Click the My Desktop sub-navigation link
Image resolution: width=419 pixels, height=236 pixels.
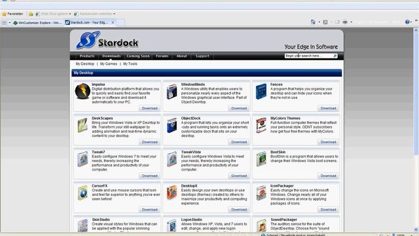[84, 64]
